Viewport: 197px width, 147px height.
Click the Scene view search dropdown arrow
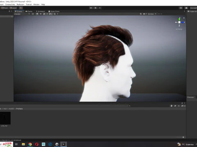(159, 14)
